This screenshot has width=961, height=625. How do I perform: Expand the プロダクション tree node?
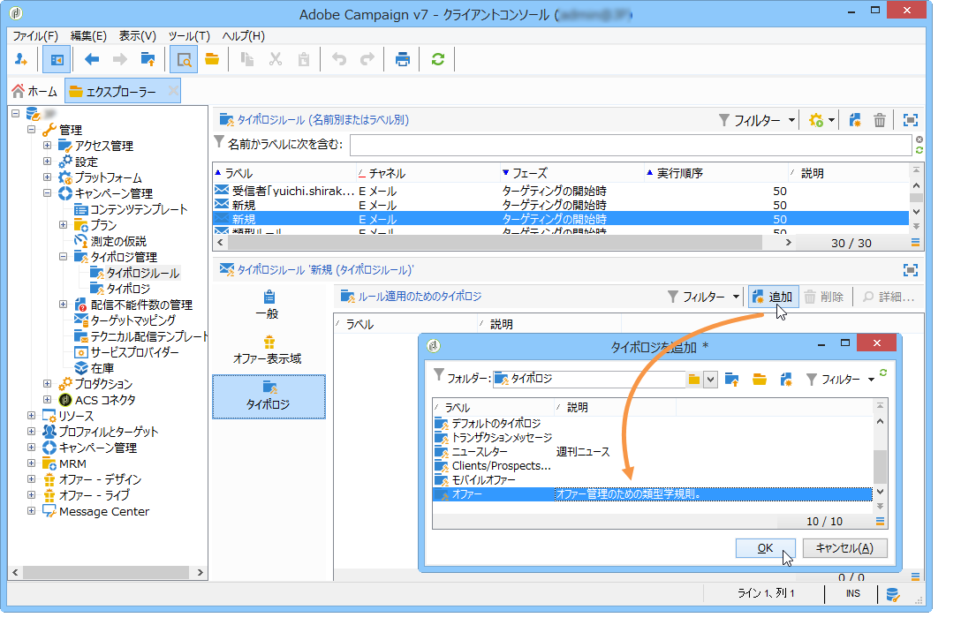(x=47, y=384)
